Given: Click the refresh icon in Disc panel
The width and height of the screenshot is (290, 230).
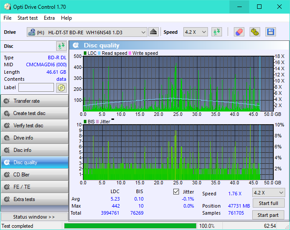Looking at the screenshot, I should pyautogui.click(x=61, y=46).
